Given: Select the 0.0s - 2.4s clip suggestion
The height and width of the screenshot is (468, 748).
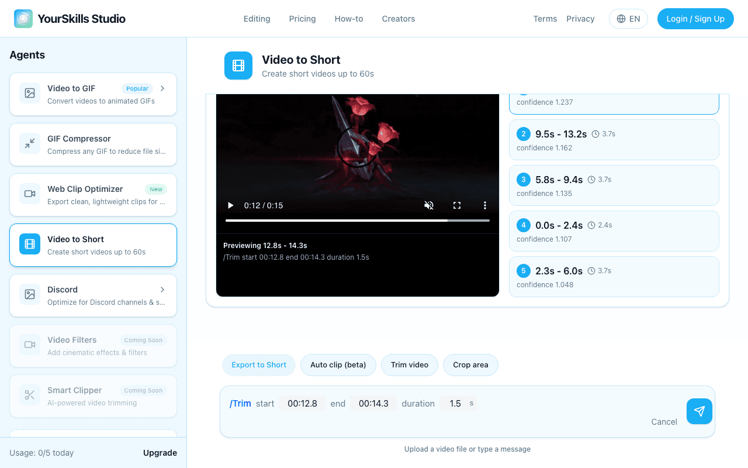Looking at the screenshot, I should pyautogui.click(x=614, y=231).
